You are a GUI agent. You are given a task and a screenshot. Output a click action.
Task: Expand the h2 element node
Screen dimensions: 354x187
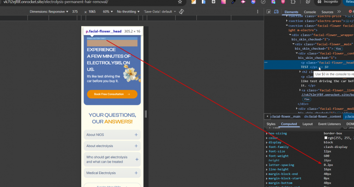[300, 72]
